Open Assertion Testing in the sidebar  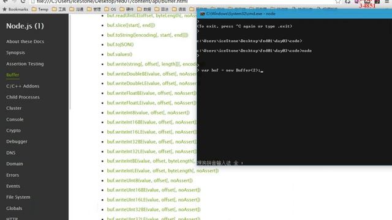(25, 64)
